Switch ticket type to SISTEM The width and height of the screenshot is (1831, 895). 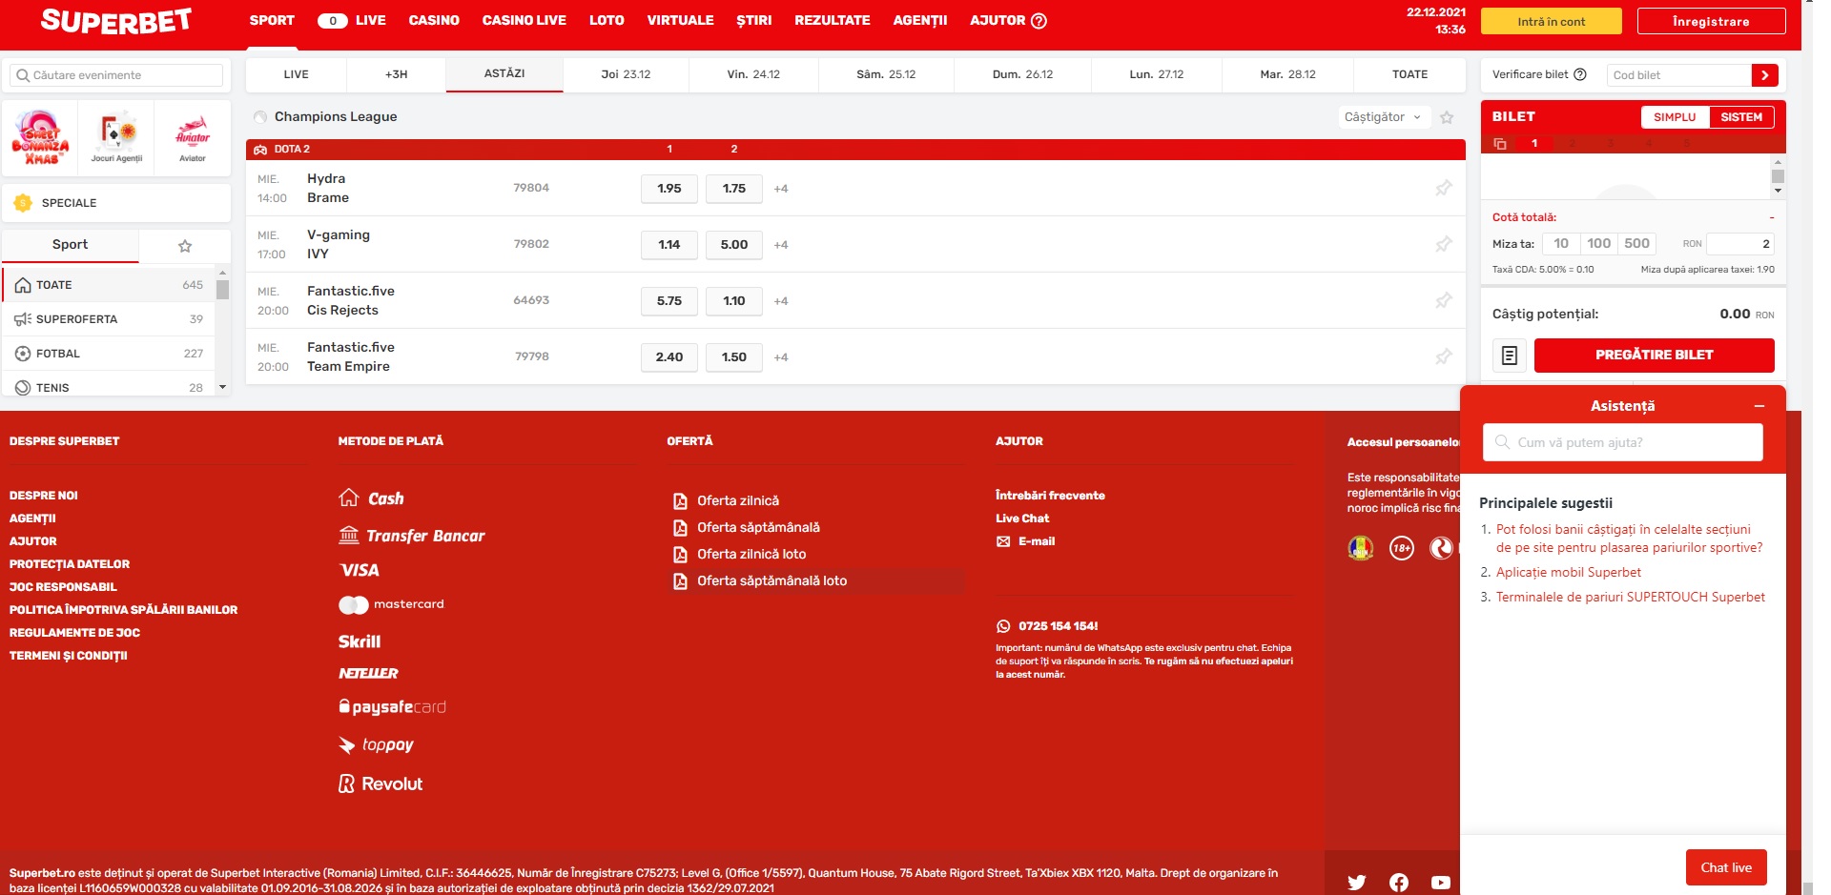pos(1741,117)
